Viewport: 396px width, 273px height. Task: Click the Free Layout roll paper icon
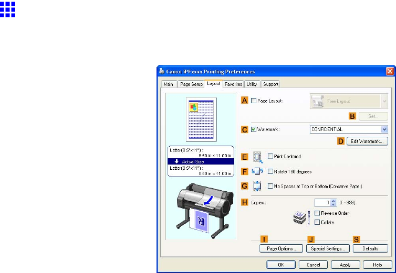click(317, 101)
